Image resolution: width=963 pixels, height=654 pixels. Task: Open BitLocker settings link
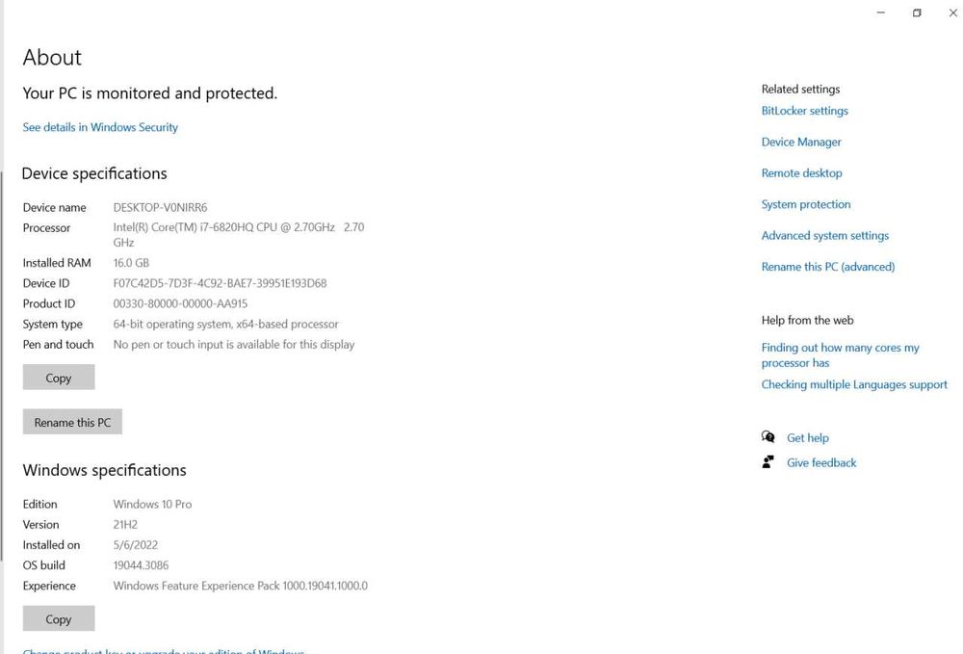pyautogui.click(x=804, y=111)
